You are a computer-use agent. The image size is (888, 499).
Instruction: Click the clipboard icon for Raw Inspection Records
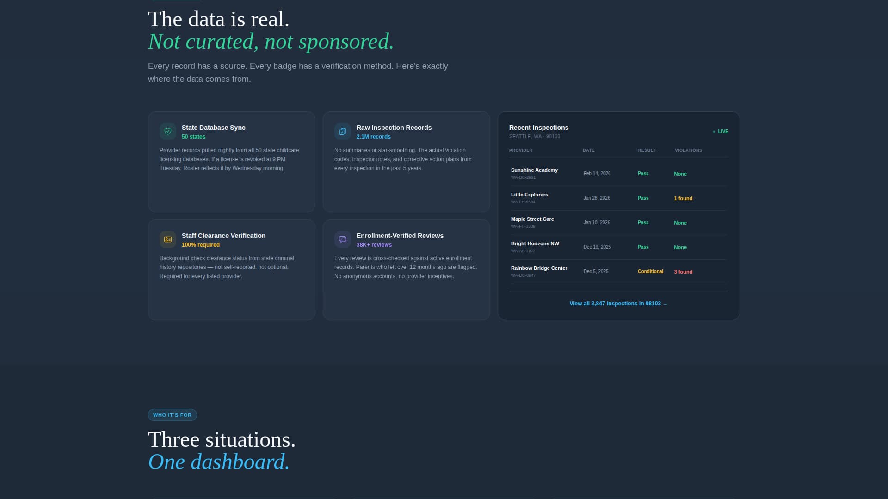[x=343, y=131]
